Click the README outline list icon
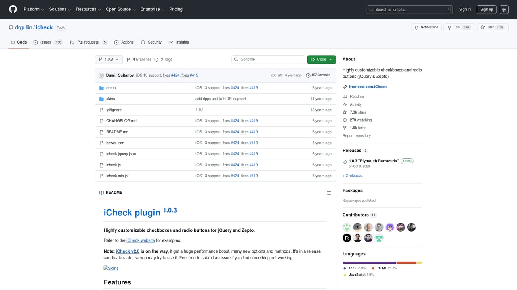Viewport: 517px width, 290px height. 329,193
